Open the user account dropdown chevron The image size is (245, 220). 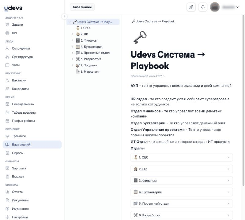[x=238, y=7]
